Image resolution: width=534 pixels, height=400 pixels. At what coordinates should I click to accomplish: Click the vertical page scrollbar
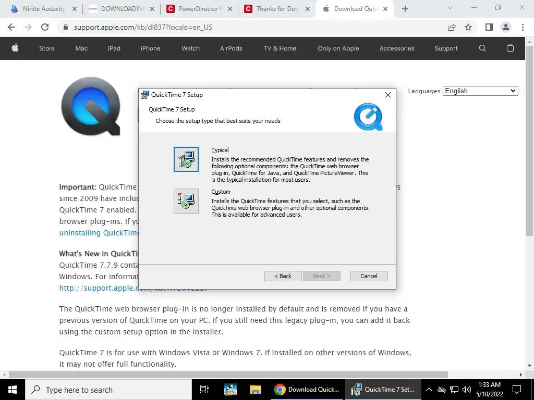tap(530, 141)
